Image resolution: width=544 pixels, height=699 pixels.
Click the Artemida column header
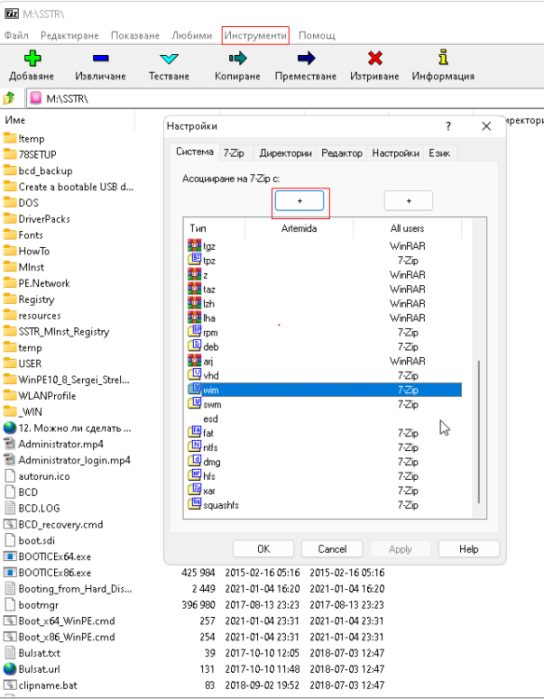point(299,228)
